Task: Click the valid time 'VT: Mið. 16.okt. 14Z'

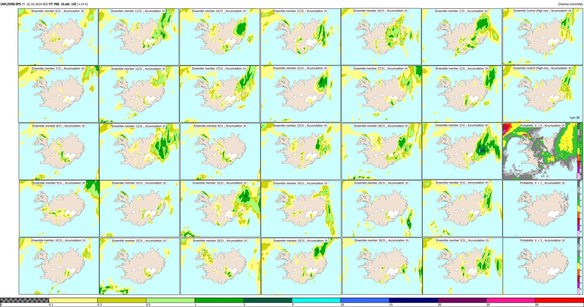Action: [x=62, y=4]
